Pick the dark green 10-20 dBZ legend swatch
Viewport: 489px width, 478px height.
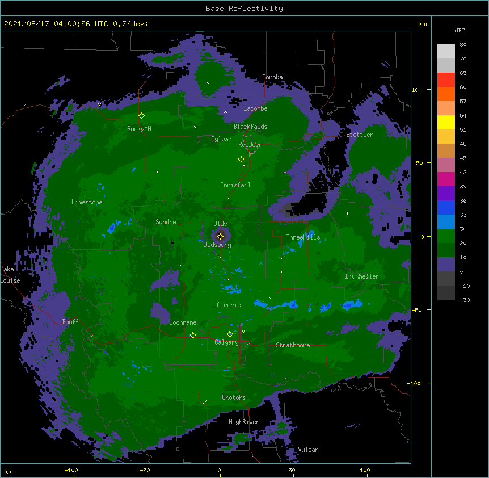click(446, 250)
